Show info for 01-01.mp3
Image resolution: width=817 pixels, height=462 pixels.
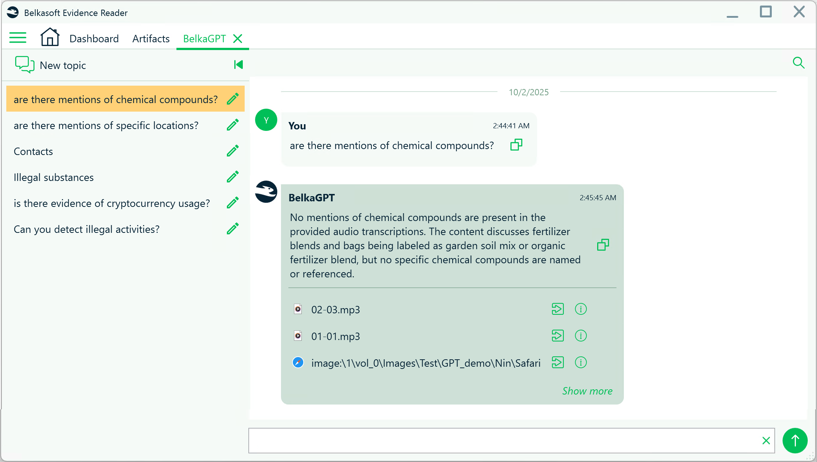[x=580, y=336]
